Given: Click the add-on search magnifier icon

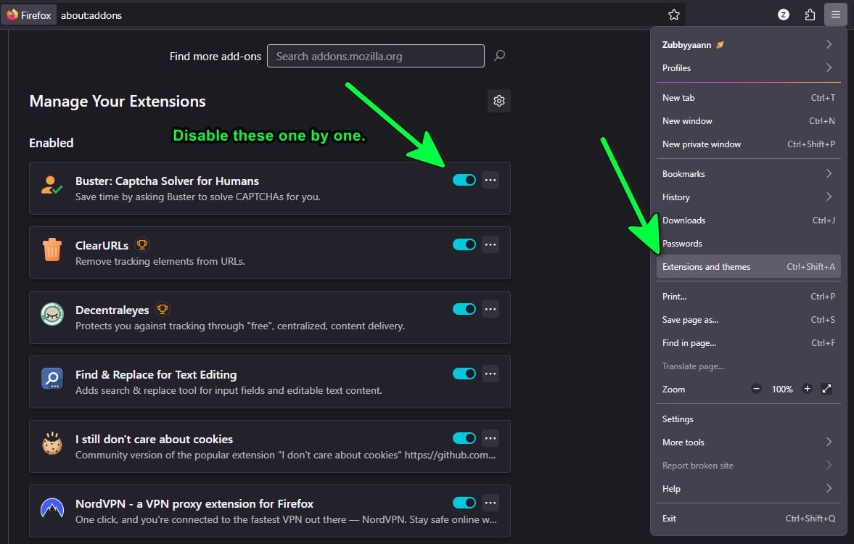Looking at the screenshot, I should 499,56.
